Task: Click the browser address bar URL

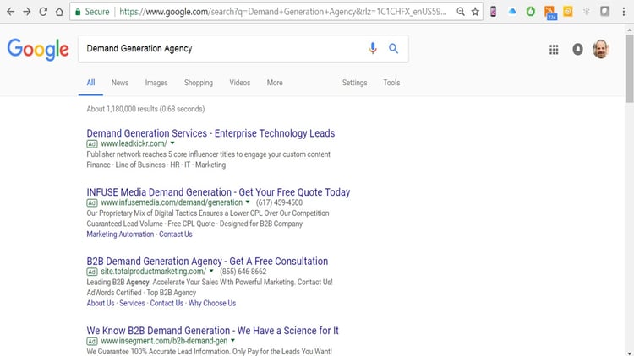Action: point(283,12)
